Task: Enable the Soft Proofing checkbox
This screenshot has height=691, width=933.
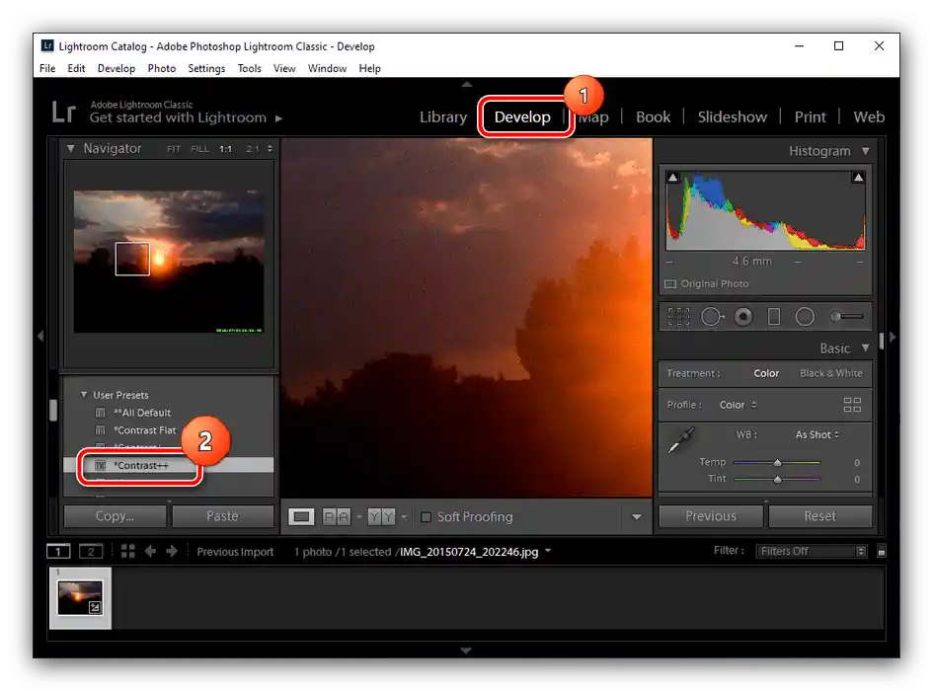Action: point(427,516)
